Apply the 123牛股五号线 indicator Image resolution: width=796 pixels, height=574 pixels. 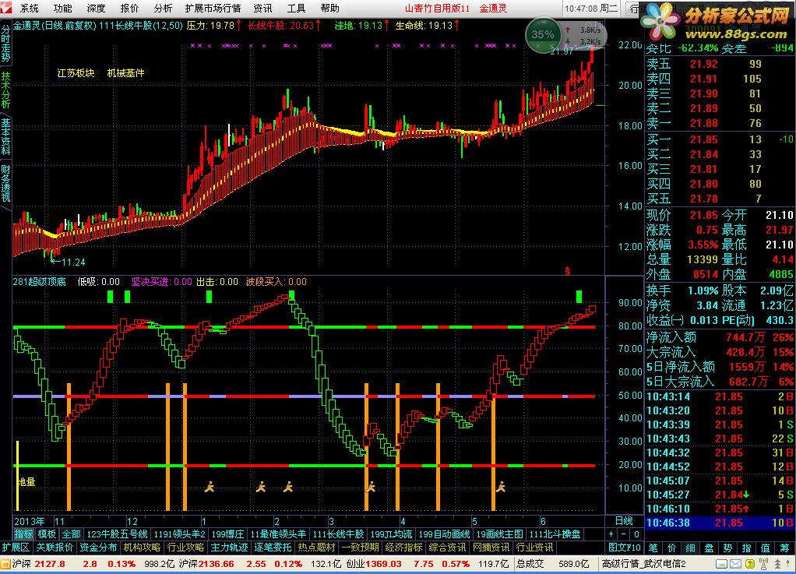[x=118, y=534]
